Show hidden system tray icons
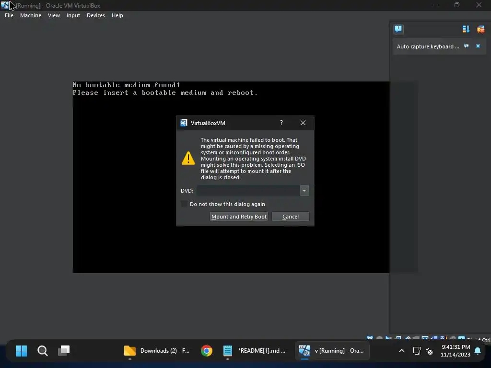Screen dimensions: 491x368 (402, 351)
